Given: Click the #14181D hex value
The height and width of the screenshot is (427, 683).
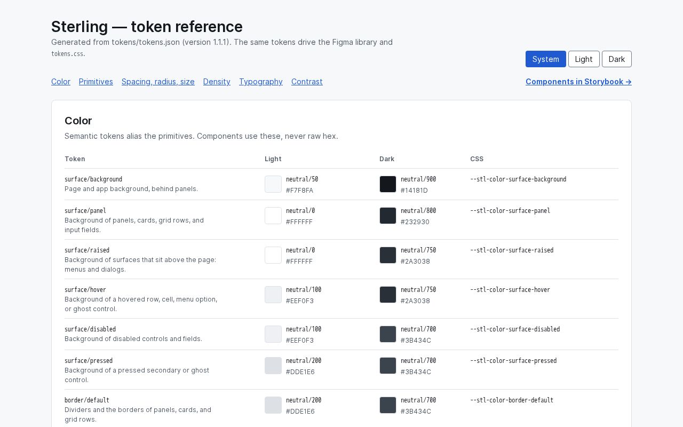Looking at the screenshot, I should pyautogui.click(x=414, y=191).
